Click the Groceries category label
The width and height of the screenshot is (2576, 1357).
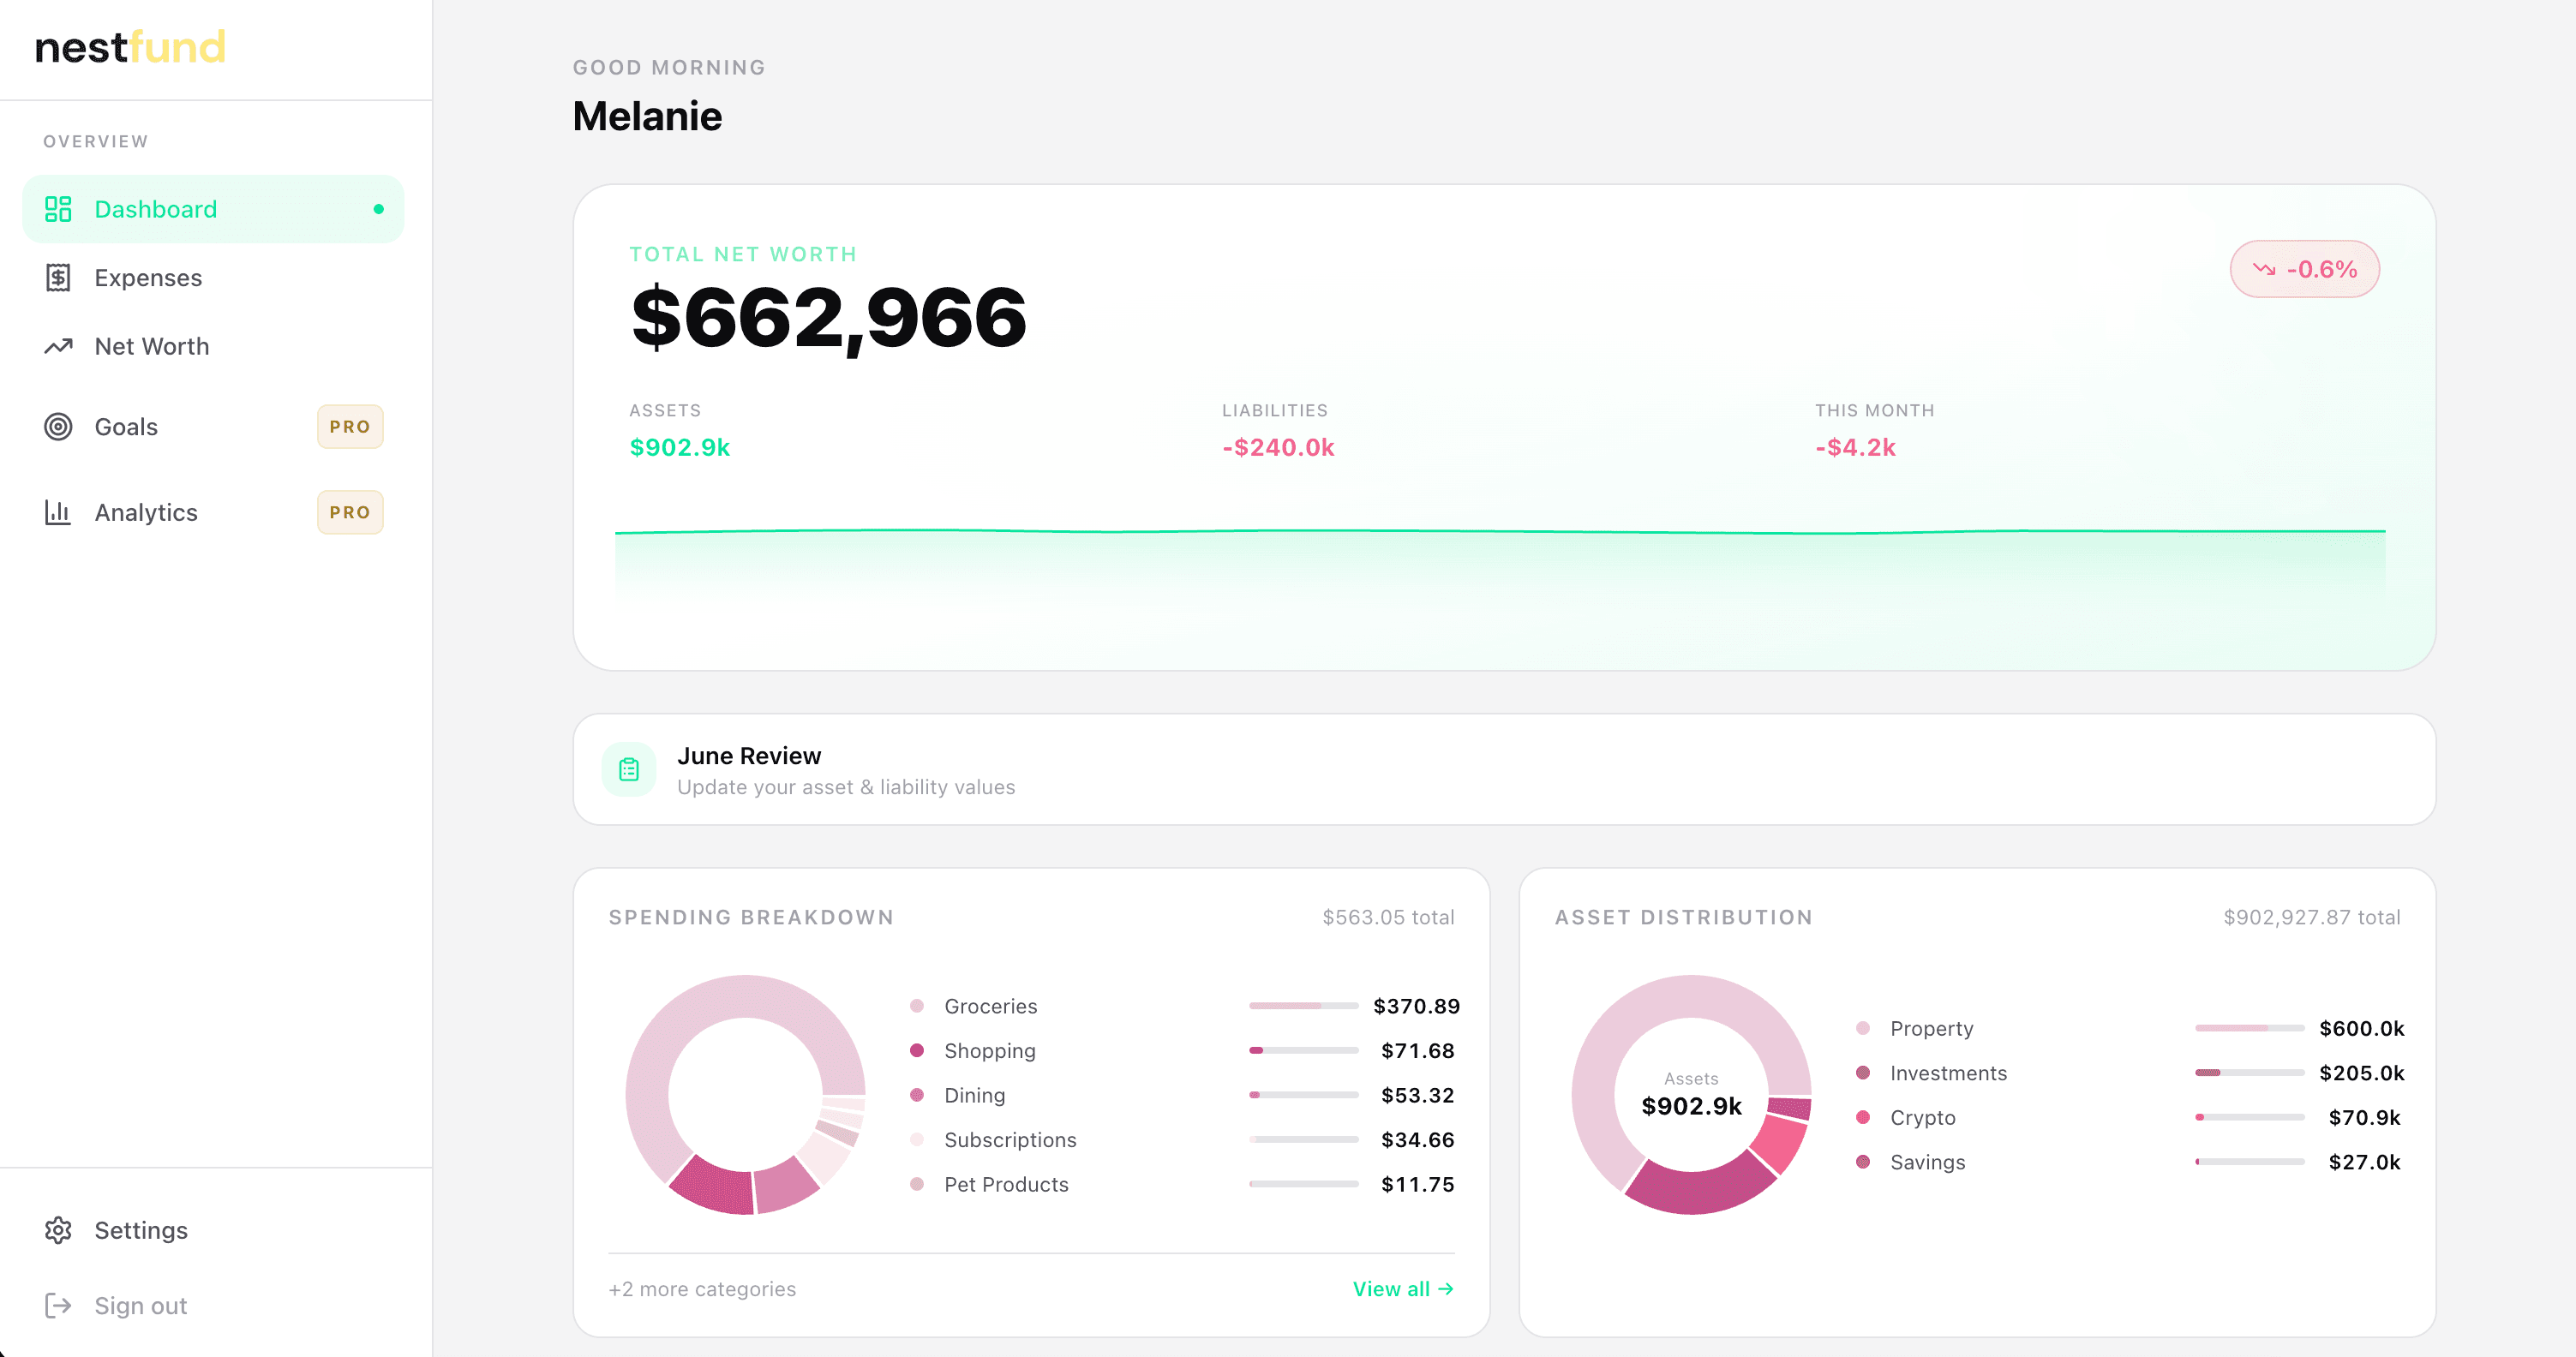point(990,1006)
